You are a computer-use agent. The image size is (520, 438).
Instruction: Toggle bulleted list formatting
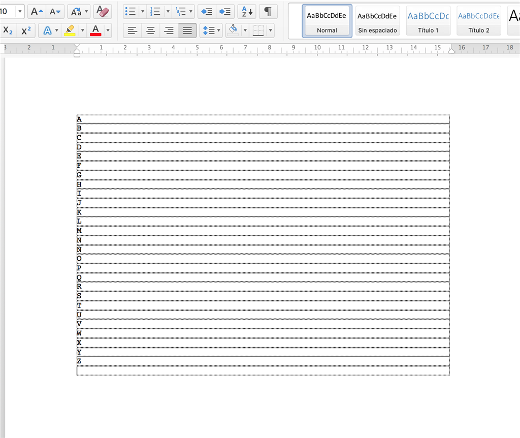[x=130, y=11]
